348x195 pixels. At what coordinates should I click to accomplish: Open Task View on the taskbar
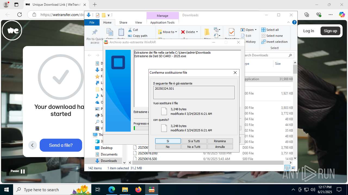[x=98, y=190]
